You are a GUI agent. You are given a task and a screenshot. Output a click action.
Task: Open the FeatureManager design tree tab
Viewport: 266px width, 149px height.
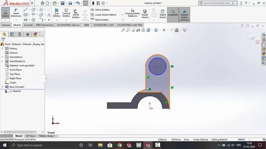tap(5, 34)
